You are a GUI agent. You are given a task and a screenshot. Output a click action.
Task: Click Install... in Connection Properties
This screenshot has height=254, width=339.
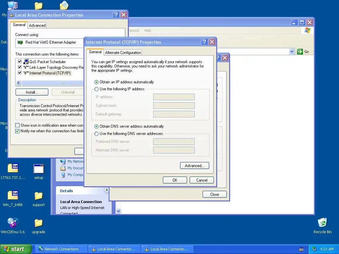click(32, 92)
